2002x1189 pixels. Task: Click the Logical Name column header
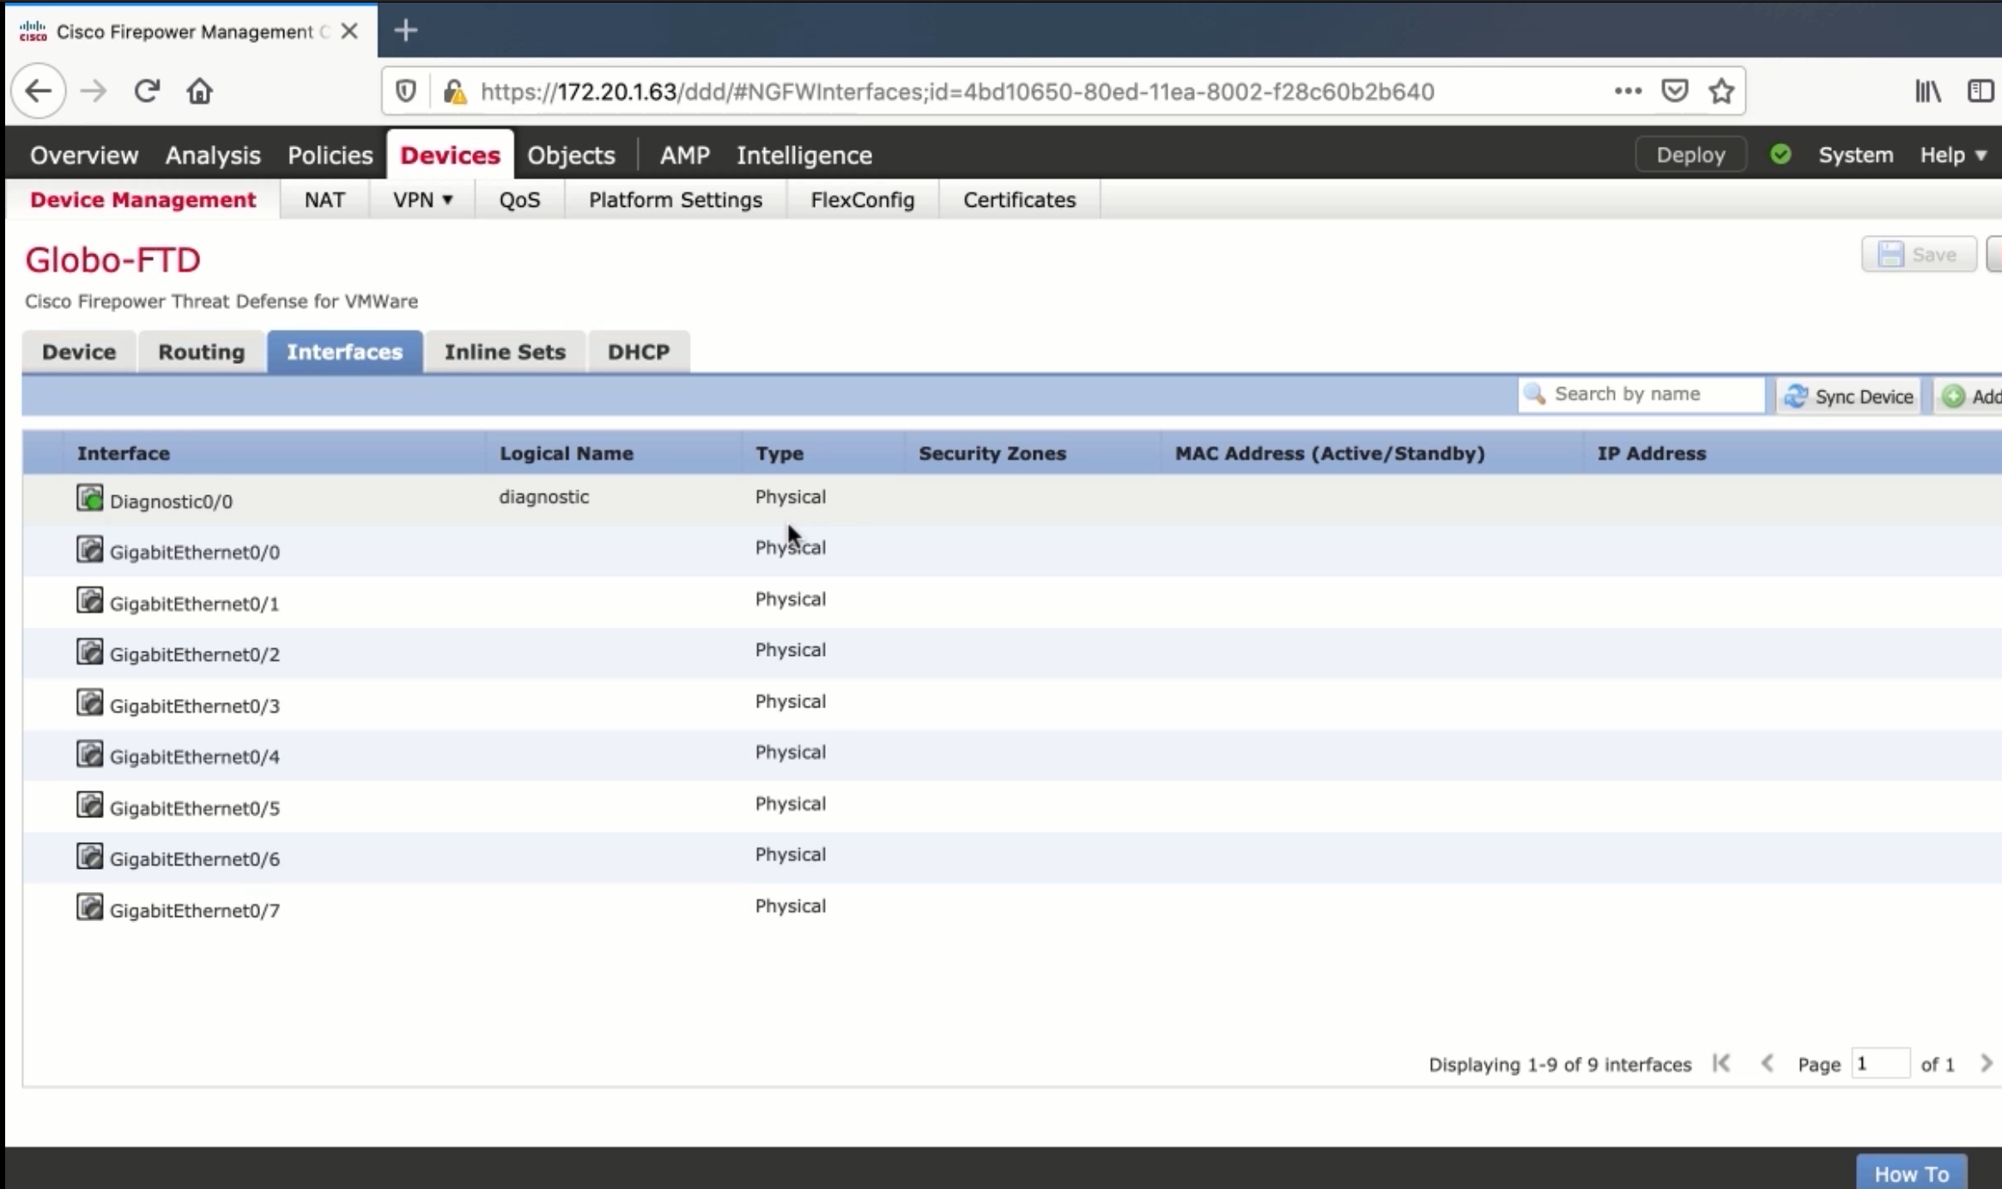(x=614, y=453)
